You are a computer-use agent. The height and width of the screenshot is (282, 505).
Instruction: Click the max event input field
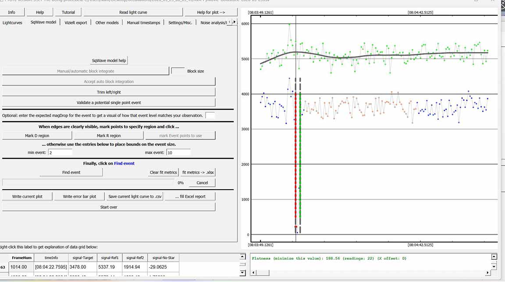179,152
